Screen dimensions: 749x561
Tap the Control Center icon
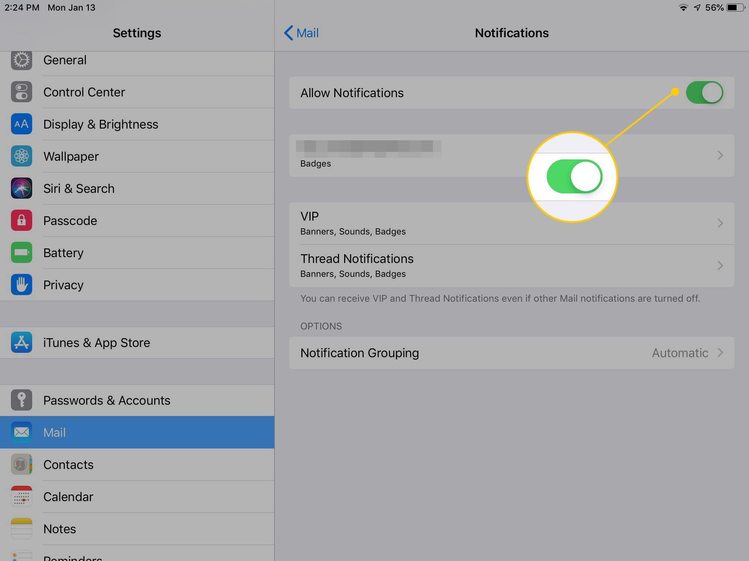(x=21, y=92)
